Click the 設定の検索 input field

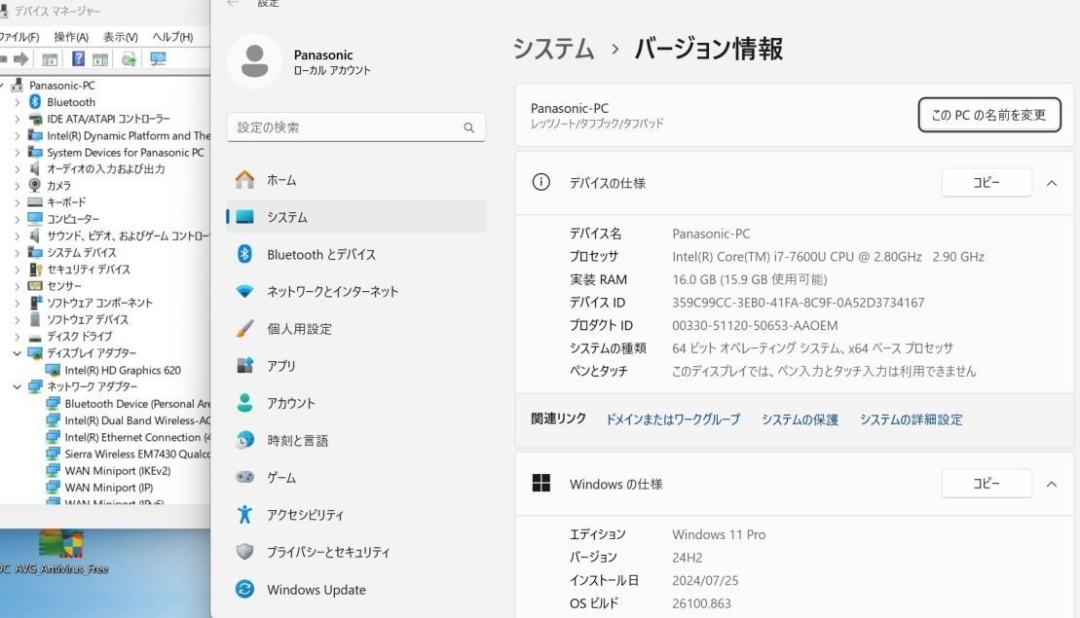[x=356, y=127]
